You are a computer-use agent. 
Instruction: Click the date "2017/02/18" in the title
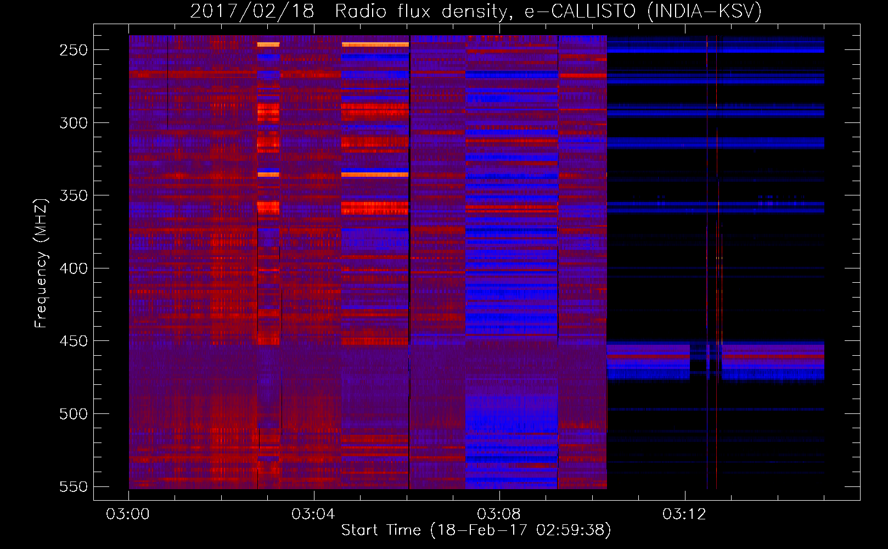click(x=252, y=12)
